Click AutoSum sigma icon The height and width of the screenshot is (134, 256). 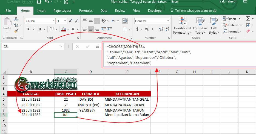click(x=248, y=19)
